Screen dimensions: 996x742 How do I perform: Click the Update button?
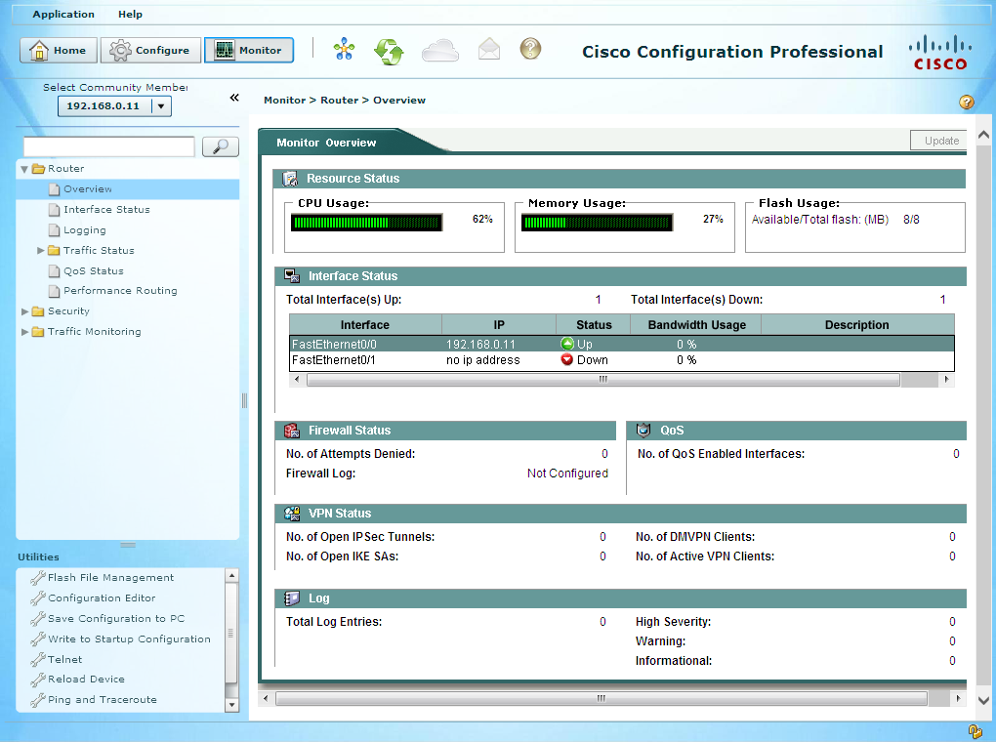[x=940, y=141]
